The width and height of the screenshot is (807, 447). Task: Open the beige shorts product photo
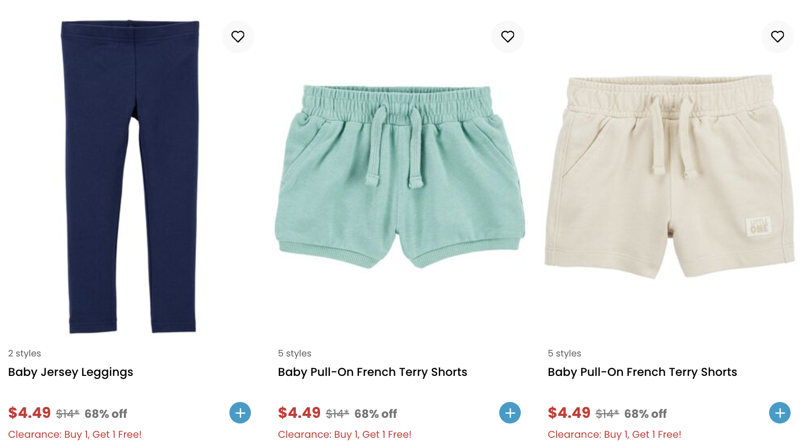coord(669,176)
